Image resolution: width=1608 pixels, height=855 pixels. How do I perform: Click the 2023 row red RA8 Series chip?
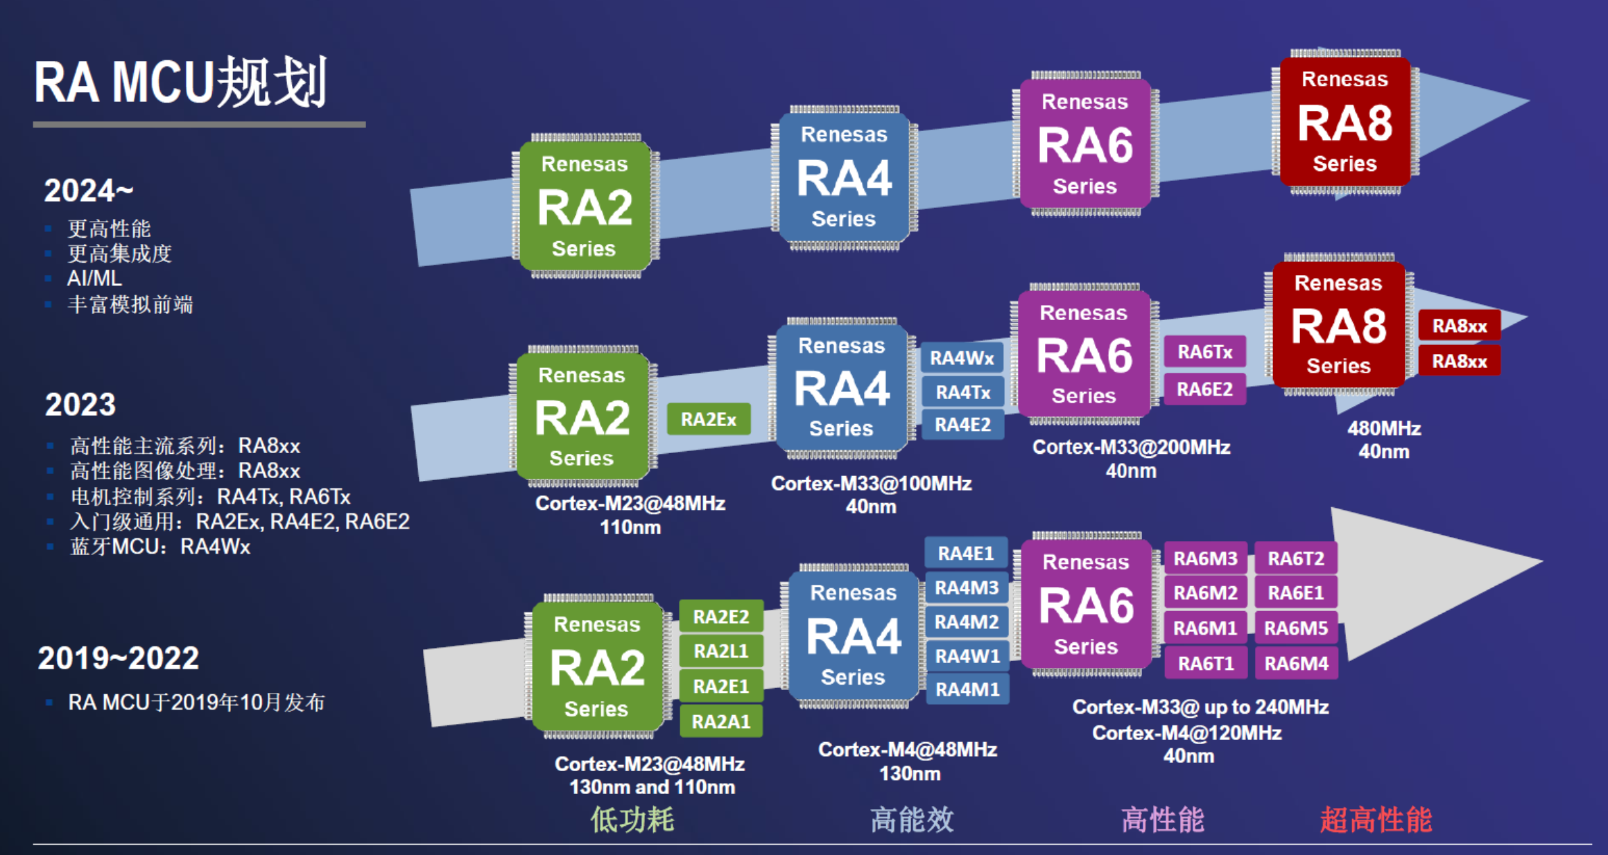point(1338,324)
